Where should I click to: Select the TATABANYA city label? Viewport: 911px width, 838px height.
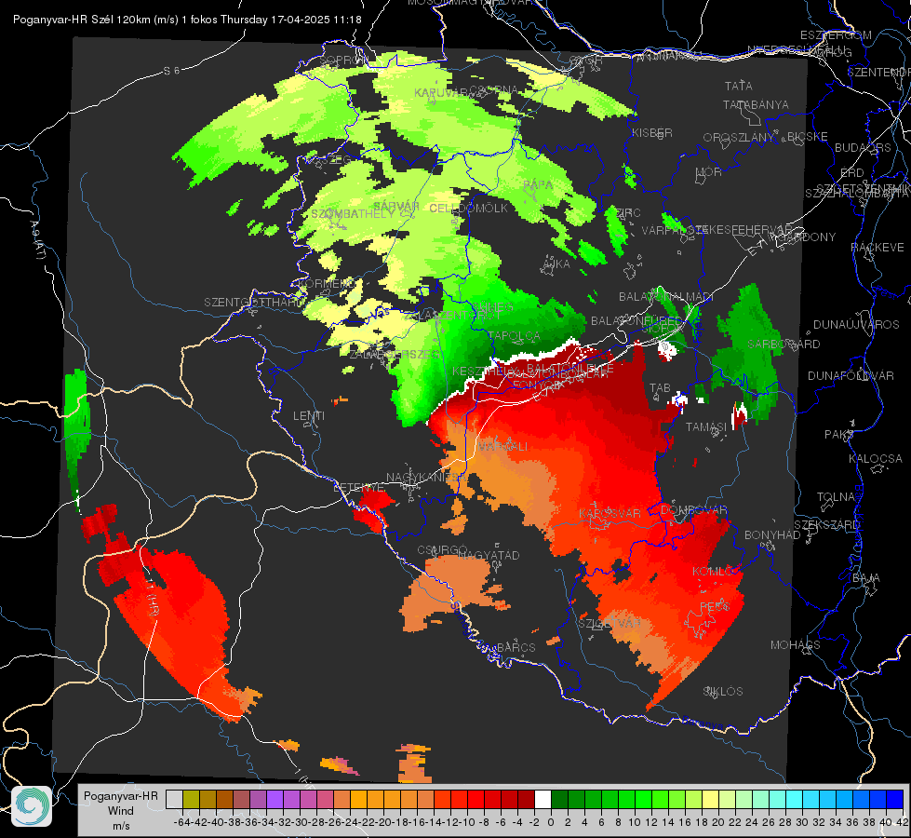[x=756, y=104]
